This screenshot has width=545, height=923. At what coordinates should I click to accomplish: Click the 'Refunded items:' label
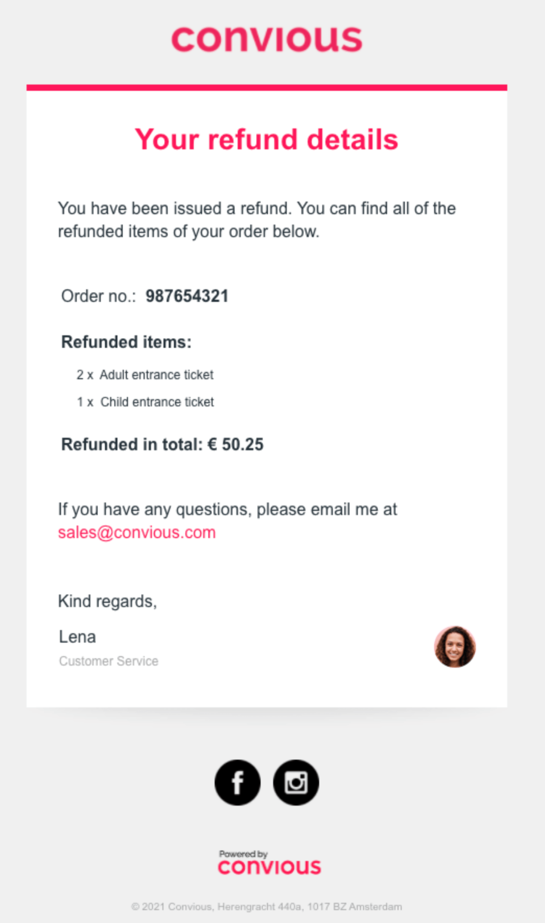pos(126,342)
